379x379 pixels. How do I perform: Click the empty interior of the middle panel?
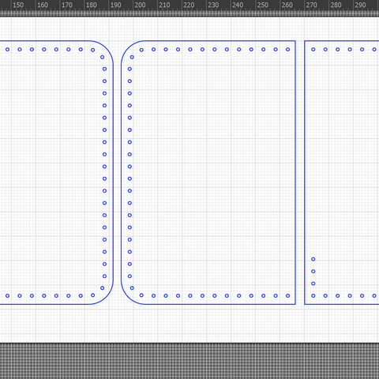211,172
